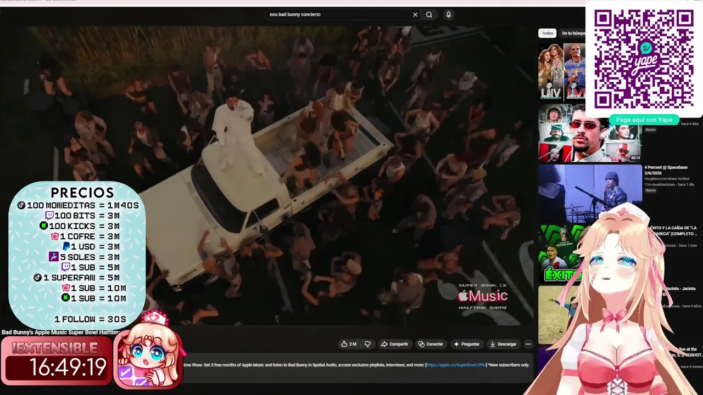Click the Bad Bunny halftime show video player
This screenshot has width=703, height=395.
[x=267, y=176]
